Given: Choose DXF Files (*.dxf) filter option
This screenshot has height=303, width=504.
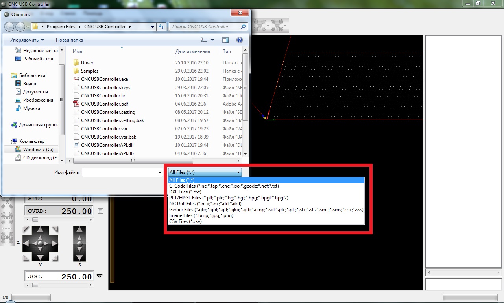Looking at the screenshot, I should 266,192.
